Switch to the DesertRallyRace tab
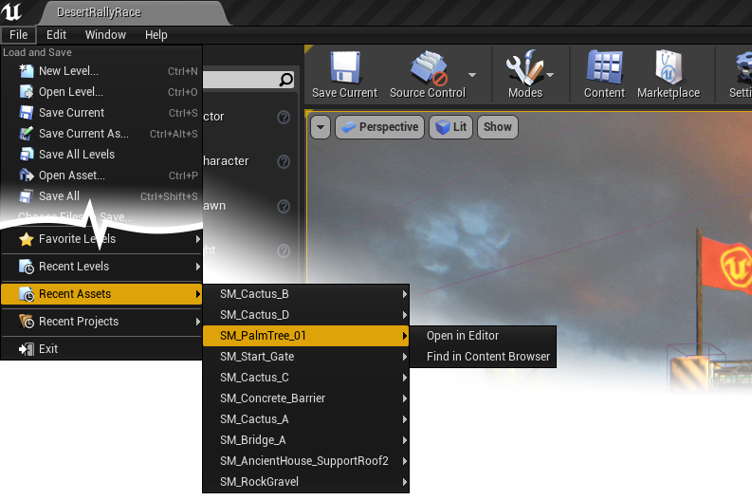752x500 pixels. (x=101, y=12)
